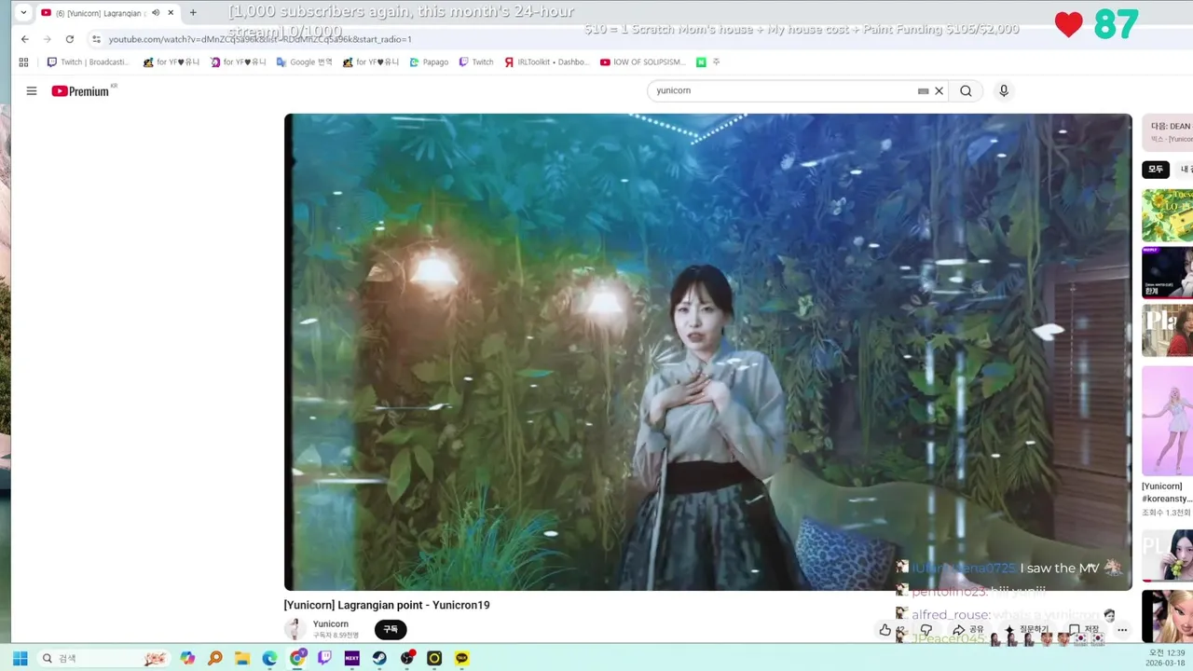Share the video via 공유
The image size is (1193, 671).
tap(967, 630)
